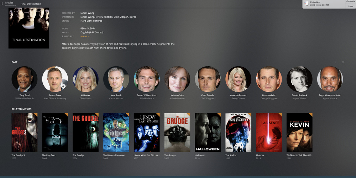Open Chad Donella's cast portrait
This screenshot has width=356, height=178.
pos(208,79)
